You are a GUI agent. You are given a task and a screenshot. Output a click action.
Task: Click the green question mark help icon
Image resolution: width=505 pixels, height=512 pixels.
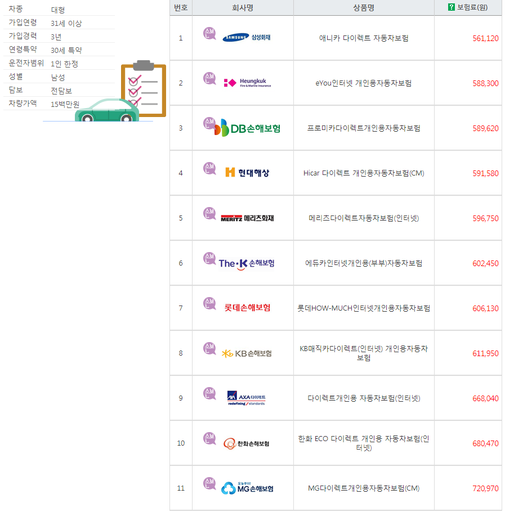451,7
